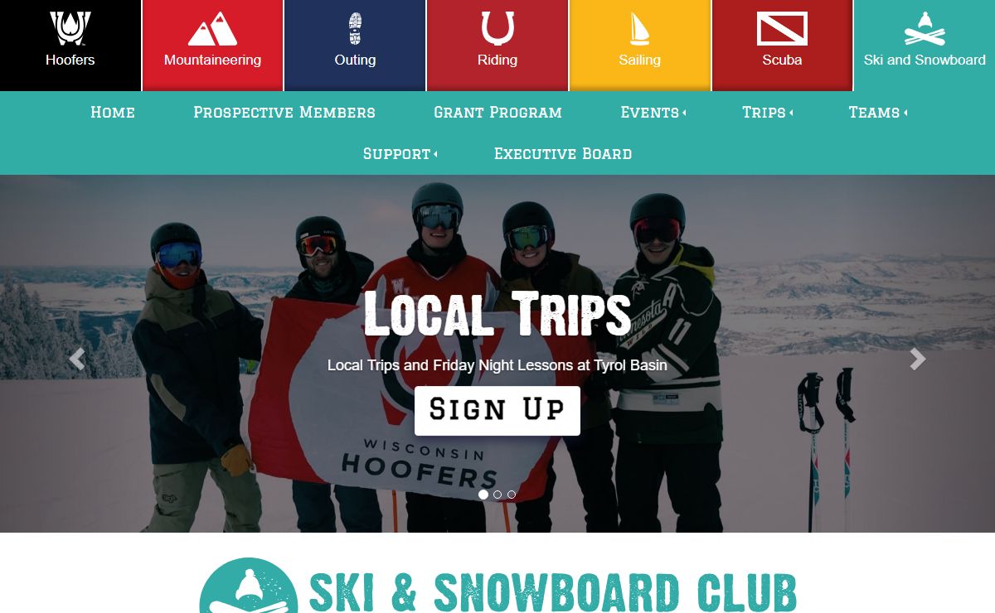Viewport: 995px width, 613px height.
Task: Click the Ski & Snowboard Club round logo
Action: pos(249,586)
